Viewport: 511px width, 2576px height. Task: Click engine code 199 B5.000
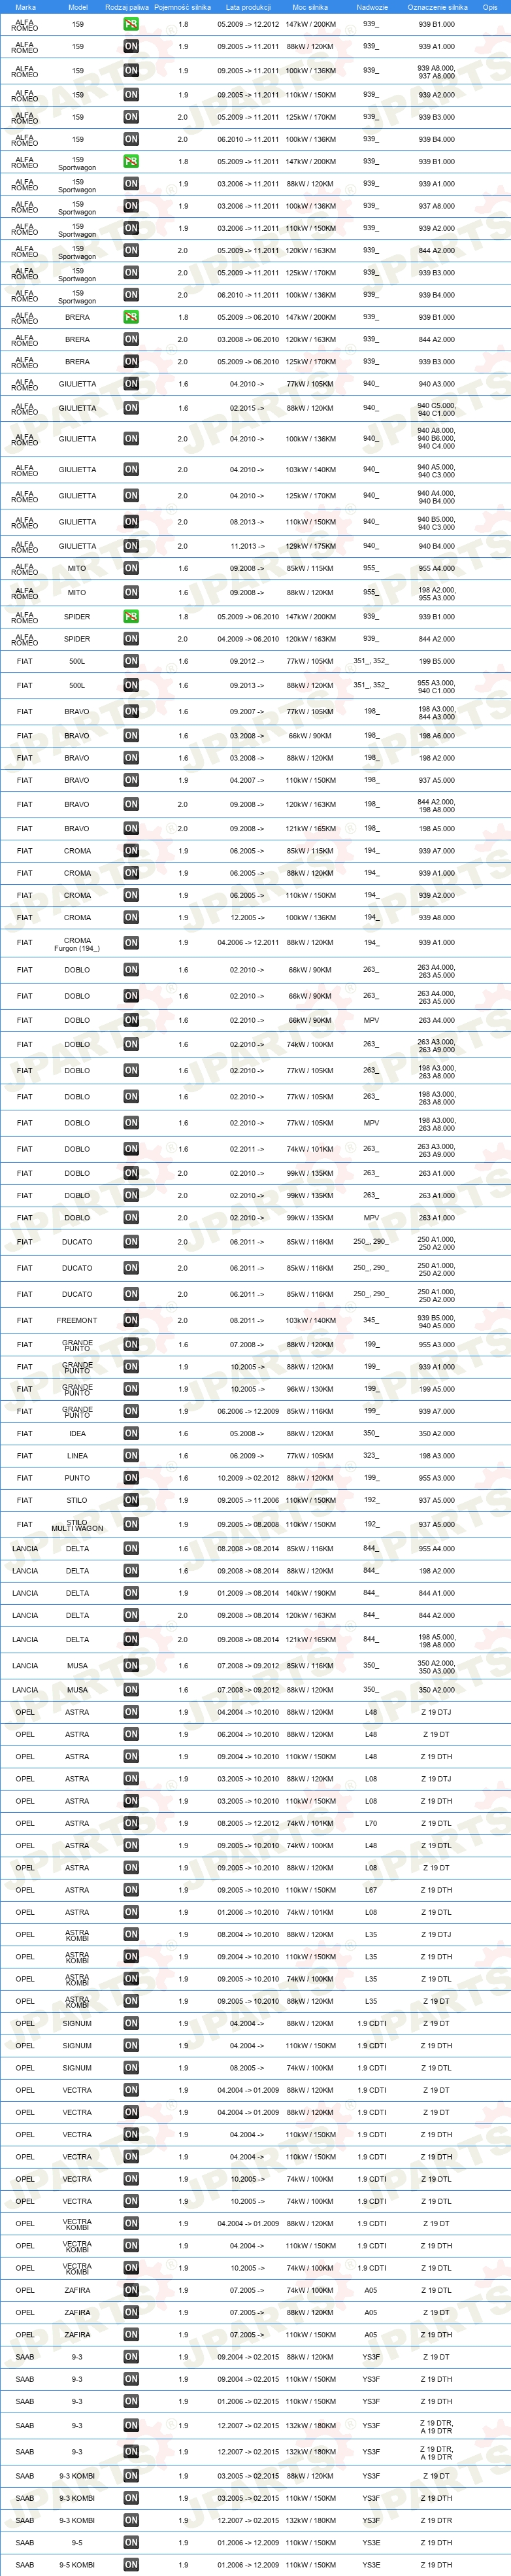pyautogui.click(x=437, y=661)
